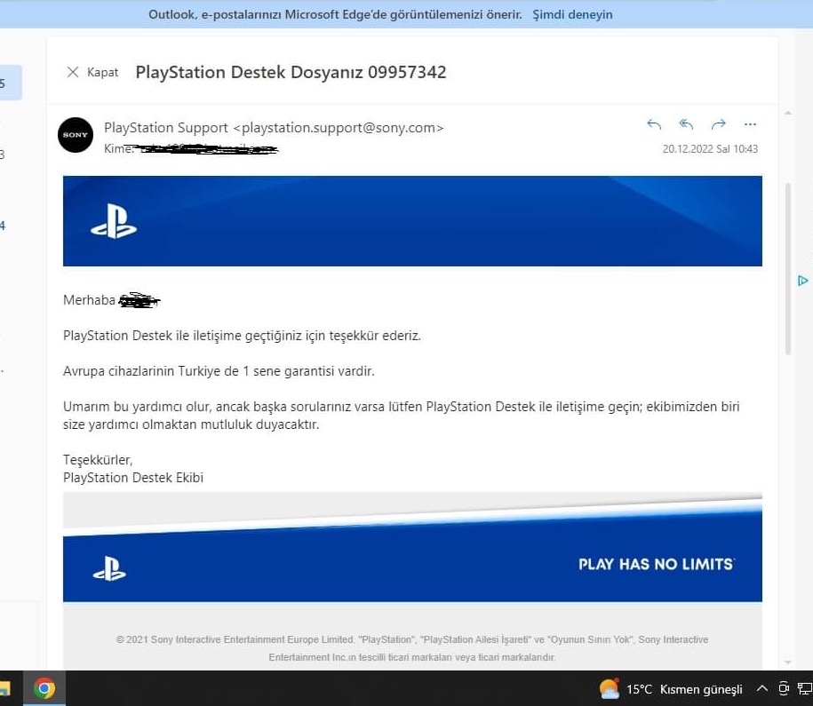The image size is (813, 706).
Task: Click the Reply all icon
Action: (686, 124)
